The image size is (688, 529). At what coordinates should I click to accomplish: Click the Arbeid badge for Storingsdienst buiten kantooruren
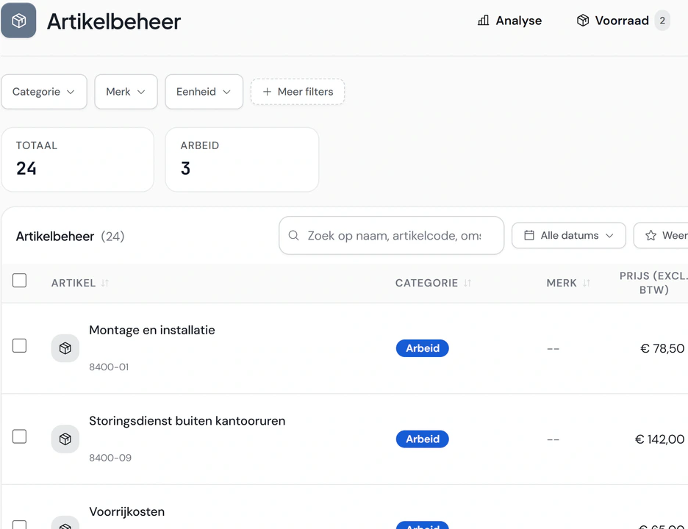pos(423,439)
